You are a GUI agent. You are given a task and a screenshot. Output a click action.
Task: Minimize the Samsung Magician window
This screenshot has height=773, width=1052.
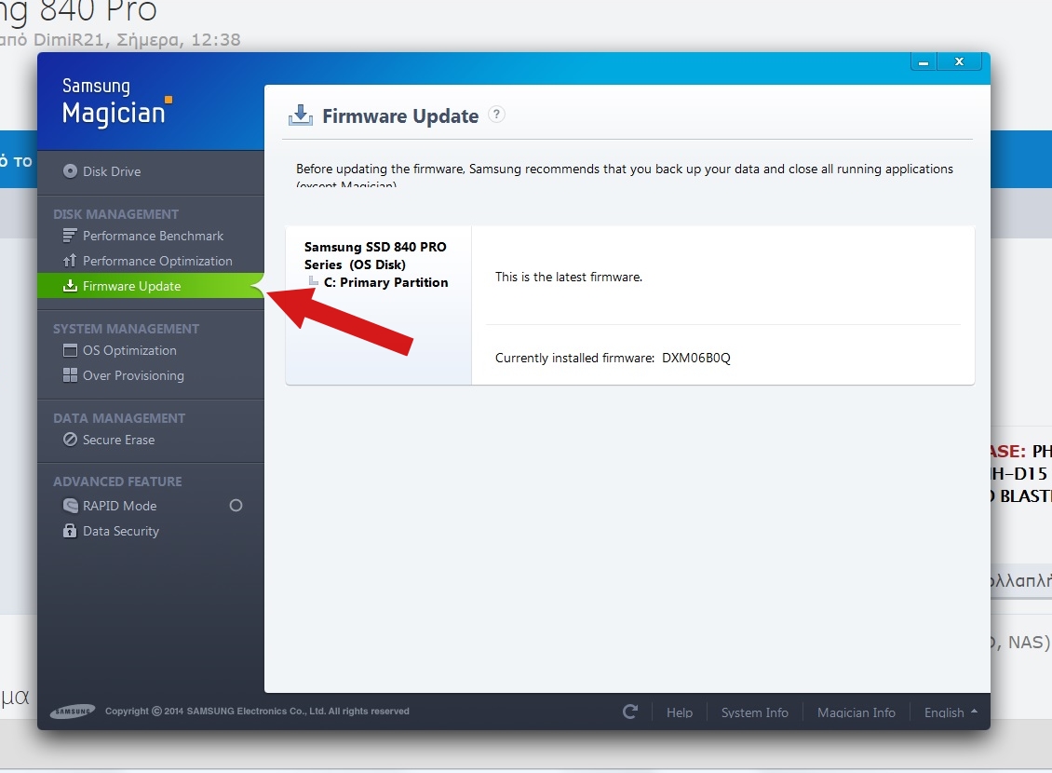coord(924,61)
